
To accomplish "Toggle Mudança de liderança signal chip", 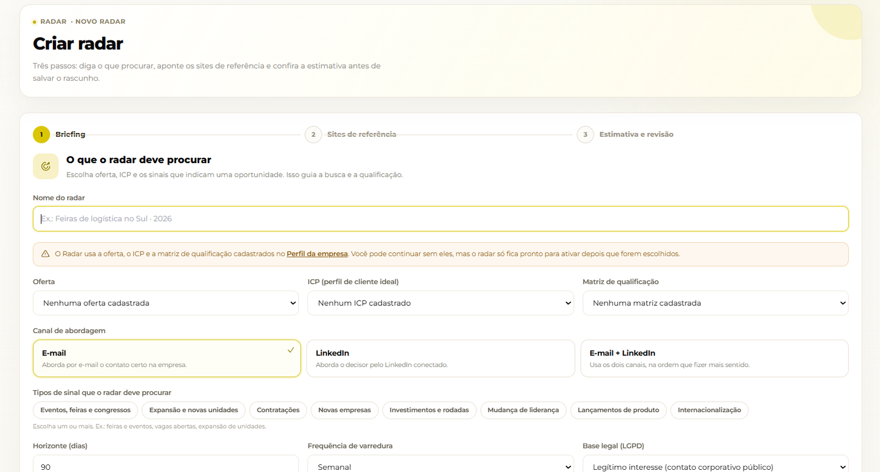I will [523, 410].
